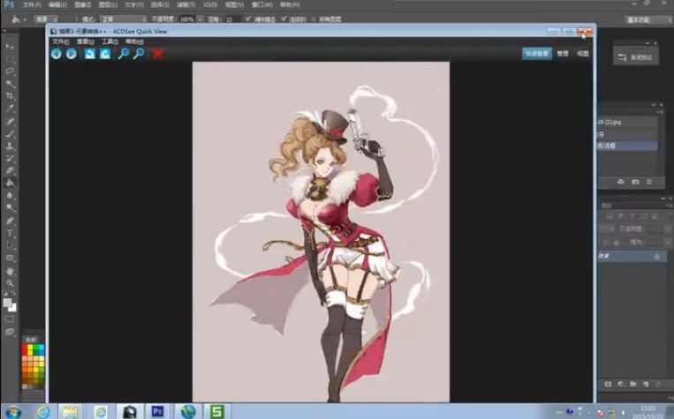The height and width of the screenshot is (419, 674).
Task: Open the tool preset picker arrow
Action: coord(25,19)
